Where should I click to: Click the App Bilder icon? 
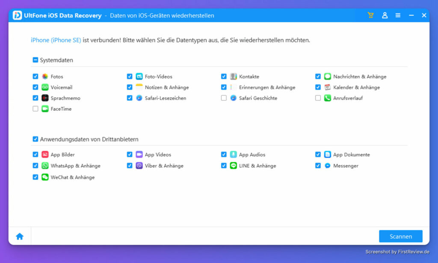coord(45,154)
